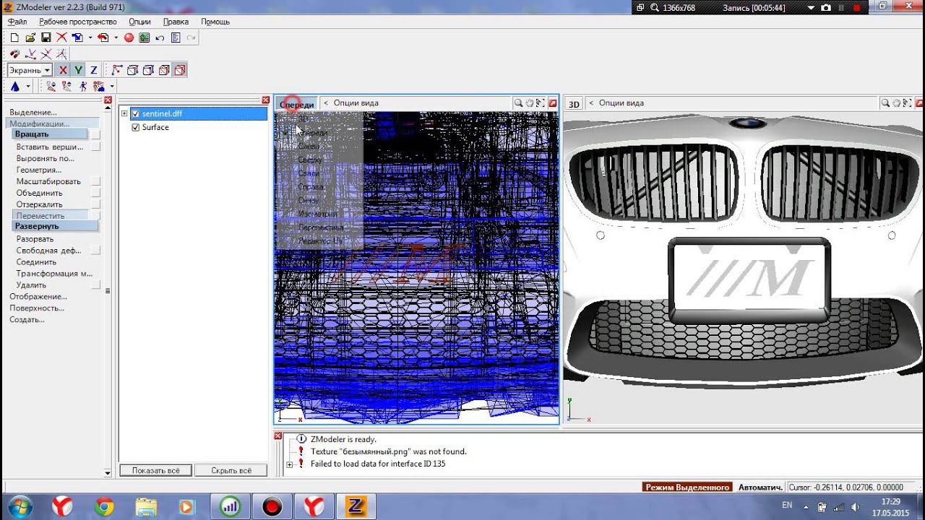
Task: Click the Скрыть всё button
Action: click(x=231, y=470)
